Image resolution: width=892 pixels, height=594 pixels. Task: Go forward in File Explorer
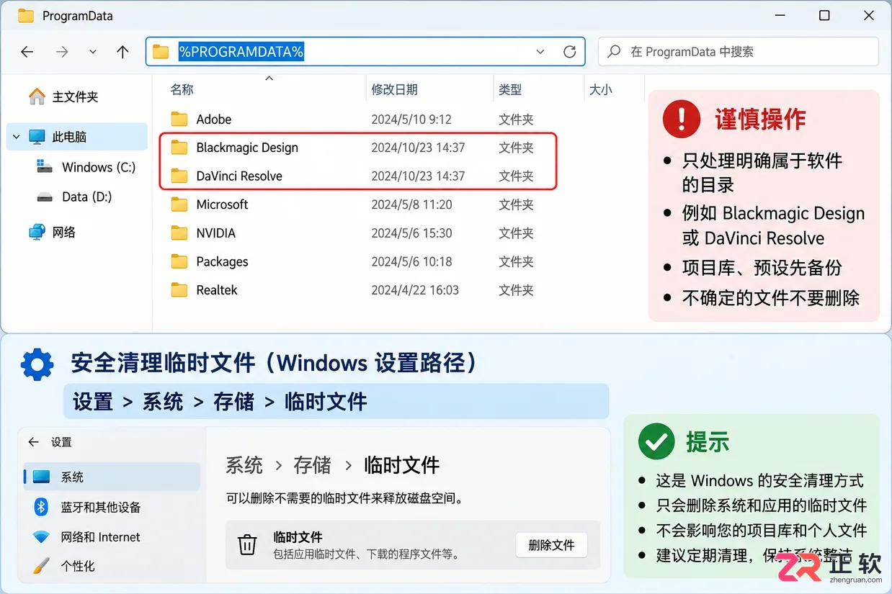62,52
